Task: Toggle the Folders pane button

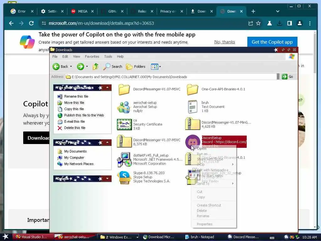Action: [x=135, y=67]
